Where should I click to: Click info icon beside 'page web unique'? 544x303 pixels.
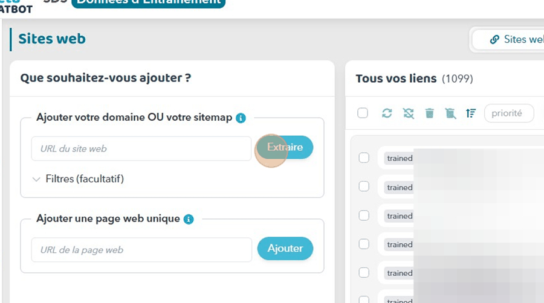point(189,219)
